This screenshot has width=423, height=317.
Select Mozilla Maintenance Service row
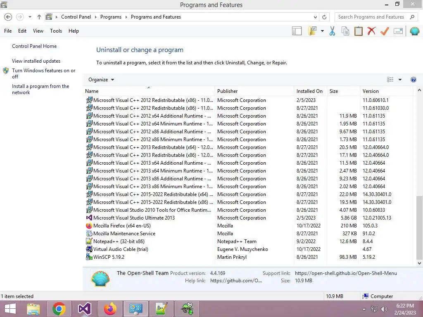[x=248, y=234]
